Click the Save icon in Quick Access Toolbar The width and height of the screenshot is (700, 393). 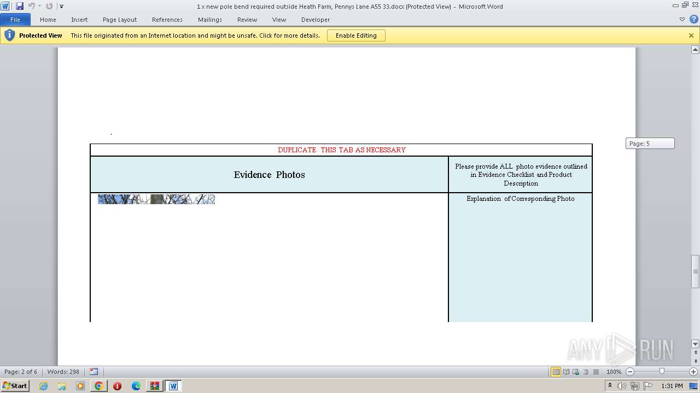point(20,6)
